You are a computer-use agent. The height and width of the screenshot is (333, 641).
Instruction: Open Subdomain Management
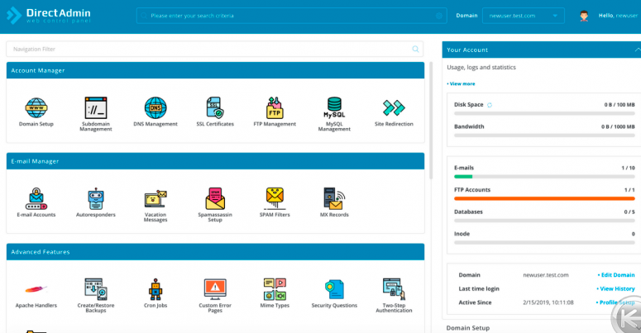pos(96,108)
